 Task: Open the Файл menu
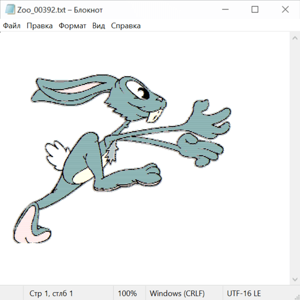coord(12,26)
